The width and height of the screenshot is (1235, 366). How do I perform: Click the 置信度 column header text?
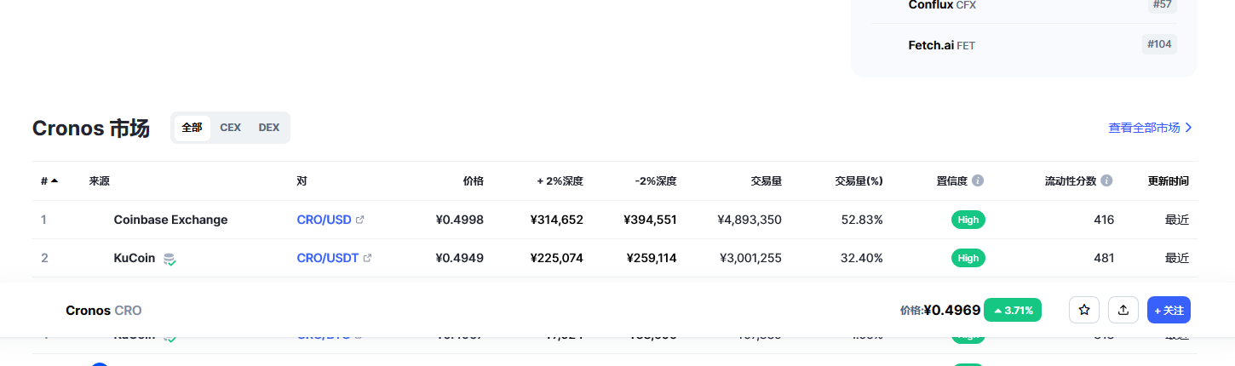point(951,180)
